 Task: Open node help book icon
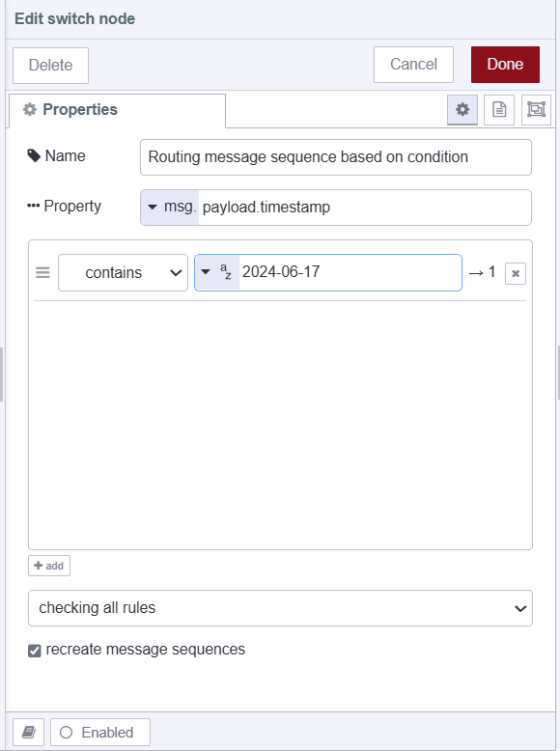click(29, 732)
